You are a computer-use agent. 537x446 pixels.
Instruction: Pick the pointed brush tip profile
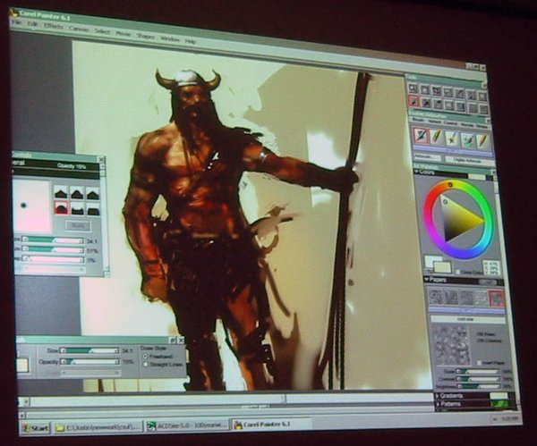coord(61,192)
